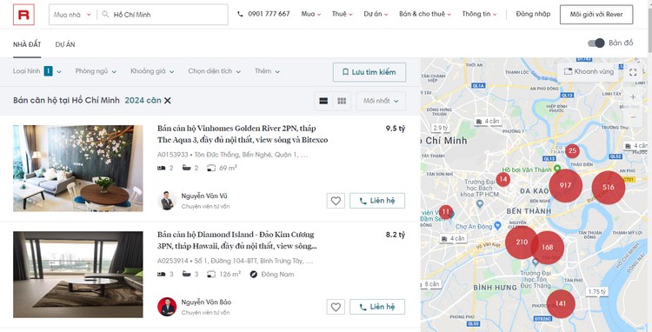Click the Rever logo icon
This screenshot has height=332, width=652.
(x=23, y=15)
